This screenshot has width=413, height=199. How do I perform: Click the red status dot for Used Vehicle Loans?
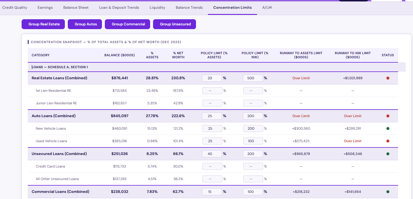click(x=388, y=141)
